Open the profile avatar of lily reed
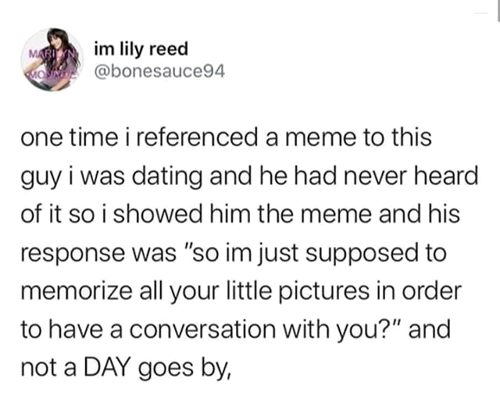Image resolution: width=500 pixels, height=410 pixels. click(x=52, y=59)
